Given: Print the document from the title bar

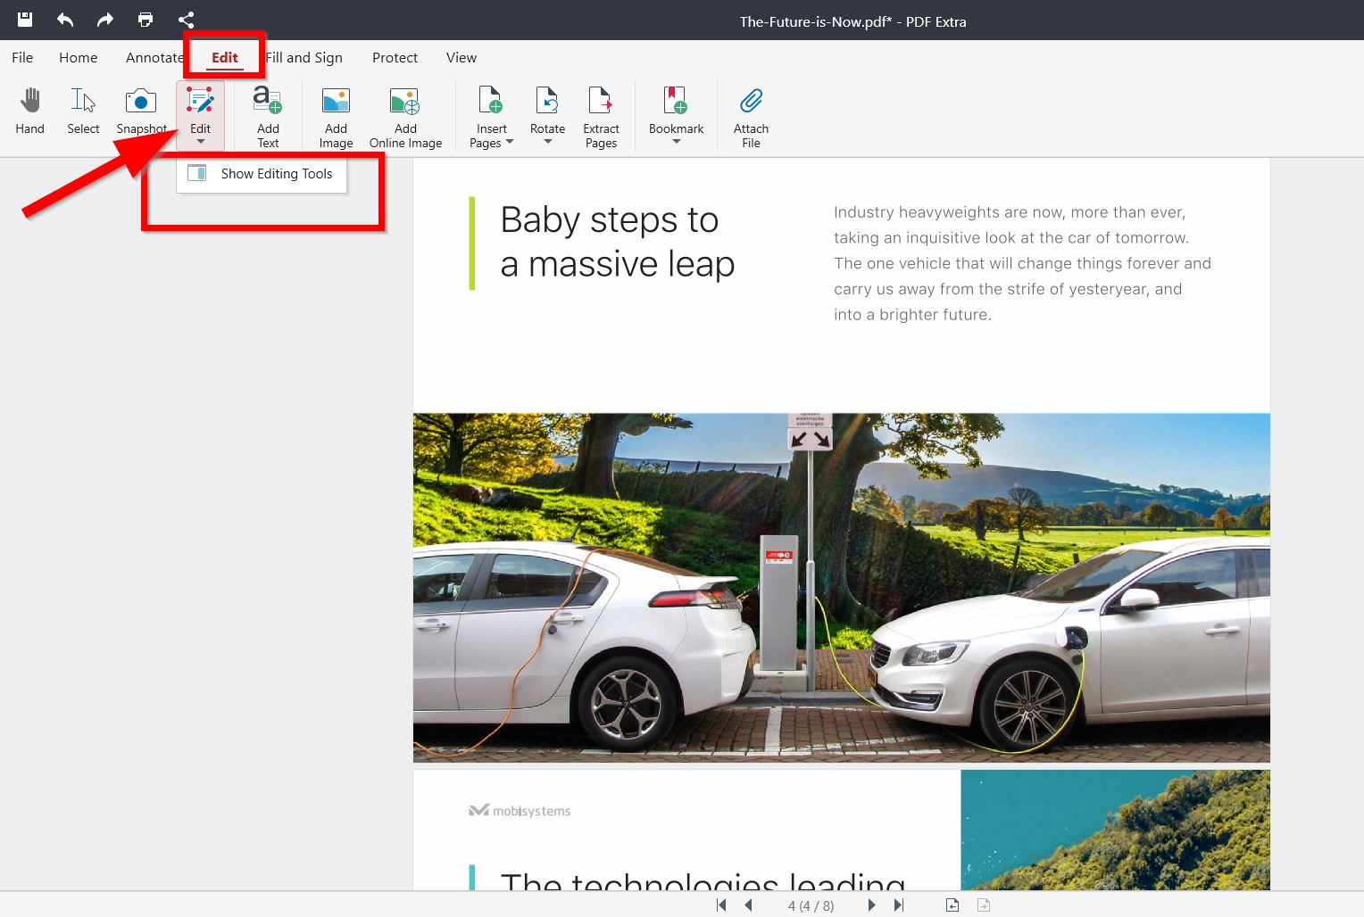Looking at the screenshot, I should point(146,20).
